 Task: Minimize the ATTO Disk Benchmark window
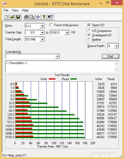click(x=101, y=3)
